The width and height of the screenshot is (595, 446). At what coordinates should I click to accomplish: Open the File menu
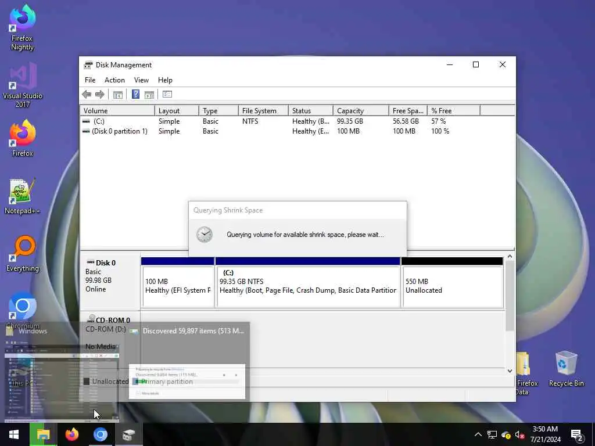[x=90, y=80]
